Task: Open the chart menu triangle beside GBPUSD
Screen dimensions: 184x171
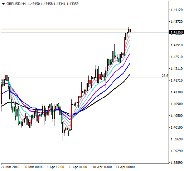Action: 3,4
